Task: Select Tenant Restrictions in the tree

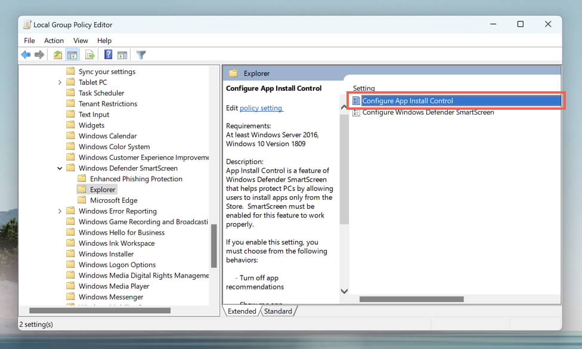Action: pyautogui.click(x=108, y=104)
